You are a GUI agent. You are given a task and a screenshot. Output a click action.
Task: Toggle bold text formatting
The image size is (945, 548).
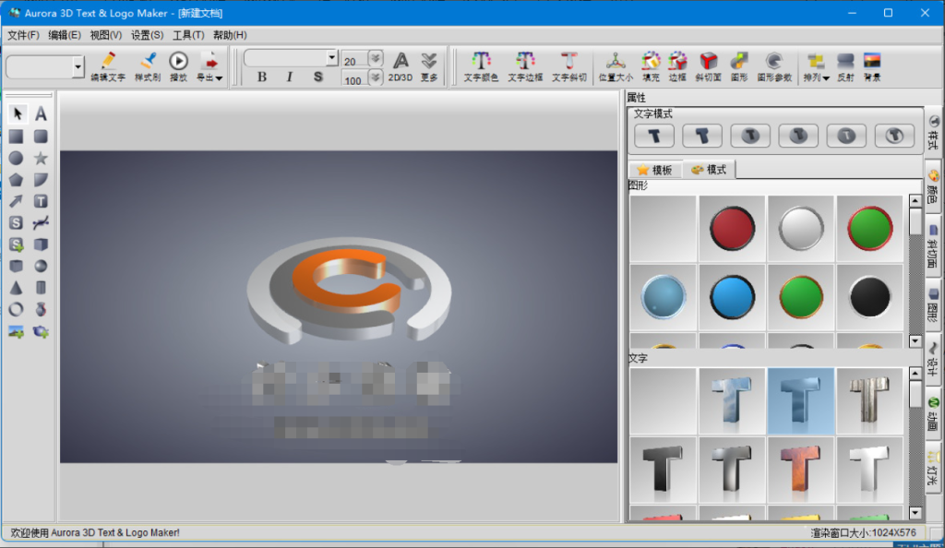click(261, 77)
